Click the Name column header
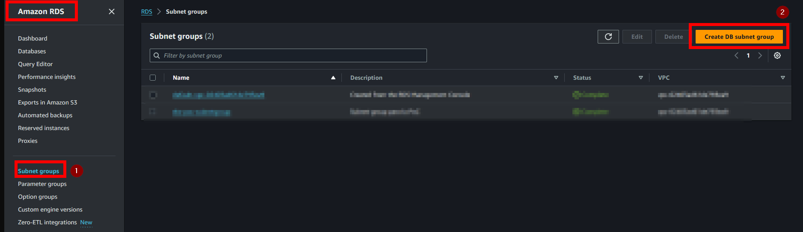This screenshot has height=232, width=803. [x=181, y=78]
